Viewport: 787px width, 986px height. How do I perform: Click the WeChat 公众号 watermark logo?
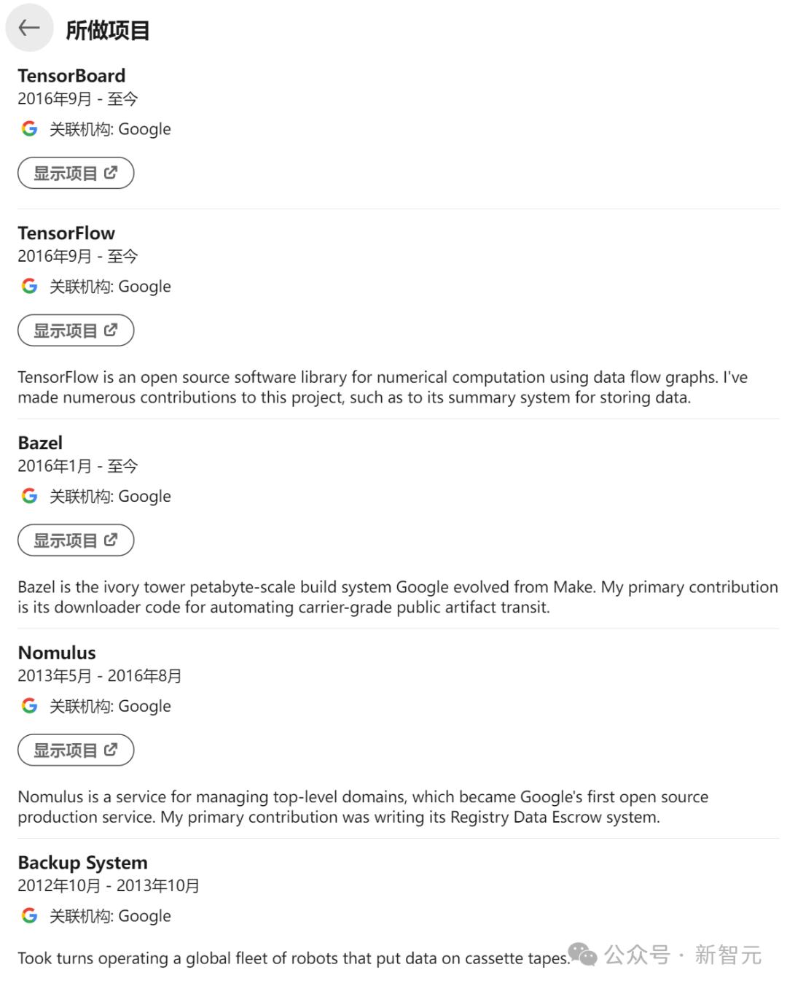[x=583, y=954]
